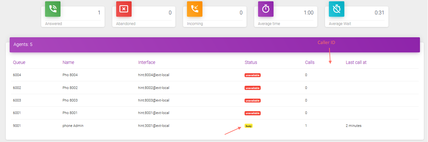
Task: Click the teal Average Wait timer icon
Action: 337,9
